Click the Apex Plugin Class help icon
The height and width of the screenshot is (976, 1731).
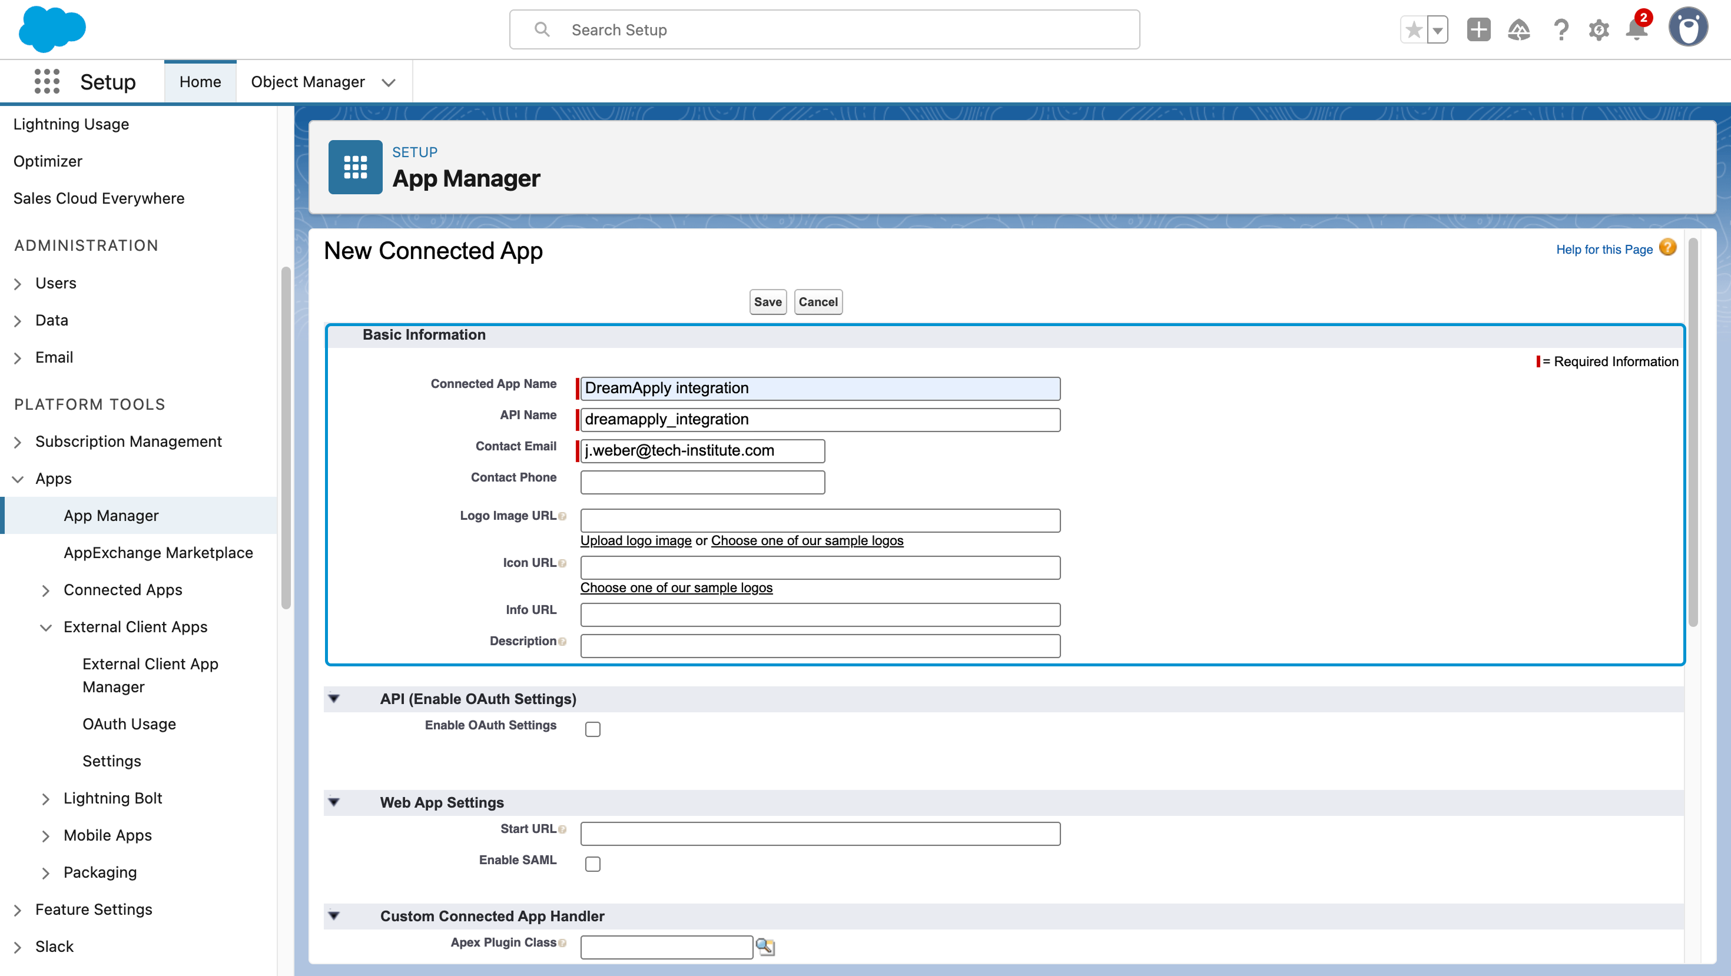(562, 943)
